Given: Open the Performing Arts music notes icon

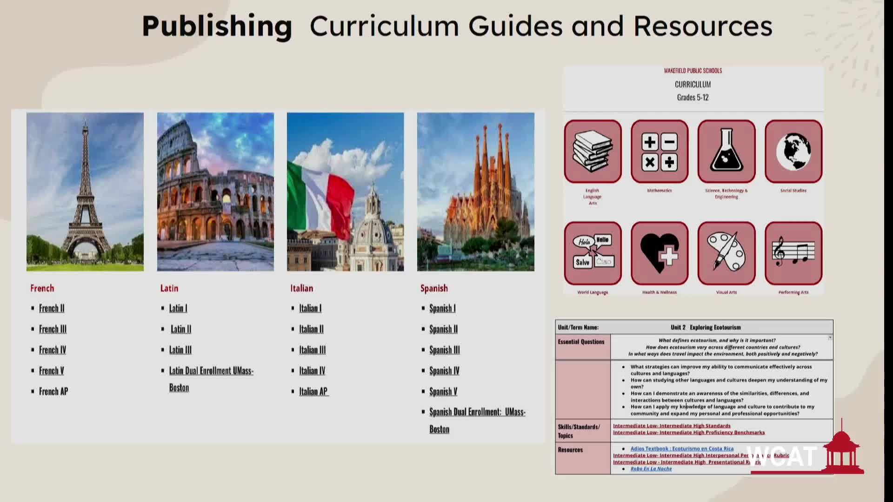Looking at the screenshot, I should coord(793,253).
